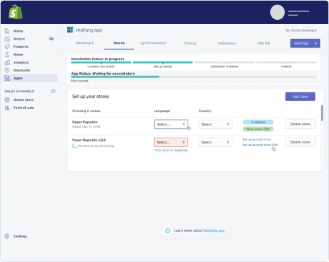The width and height of the screenshot is (329, 262).
Task: Open Discounts in the sidebar
Action: pyautogui.click(x=22, y=70)
